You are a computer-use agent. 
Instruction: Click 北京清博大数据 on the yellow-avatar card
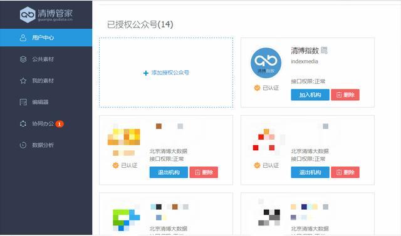(x=169, y=151)
